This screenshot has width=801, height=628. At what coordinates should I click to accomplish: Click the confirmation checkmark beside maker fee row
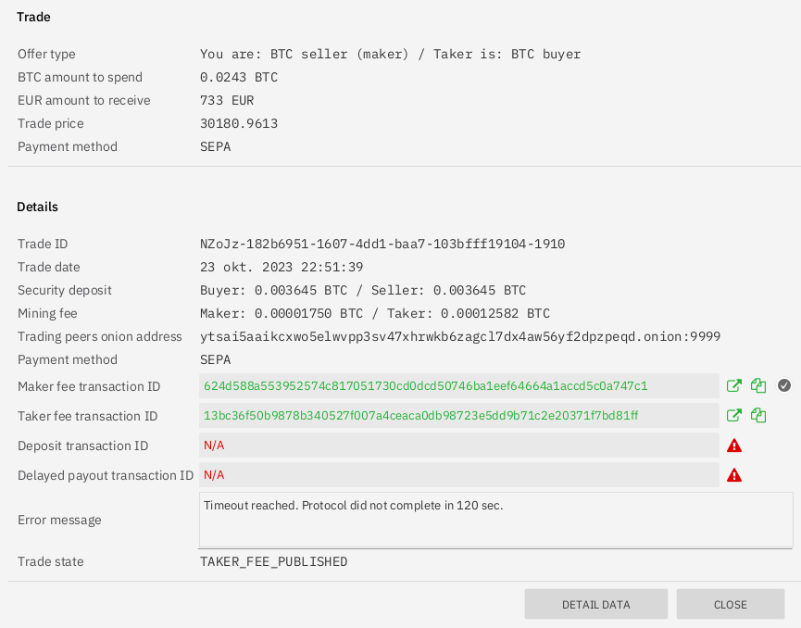tap(784, 385)
